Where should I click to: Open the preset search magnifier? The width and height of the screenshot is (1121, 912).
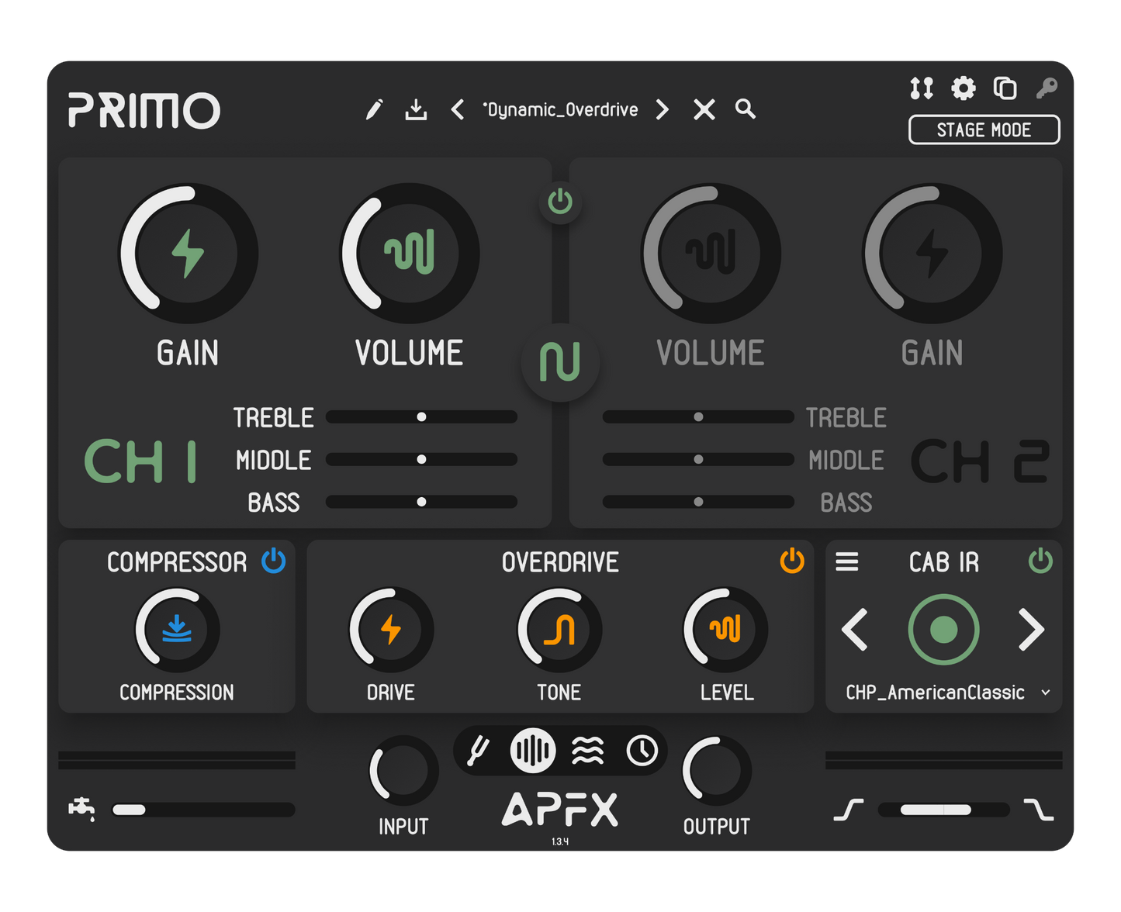click(745, 109)
